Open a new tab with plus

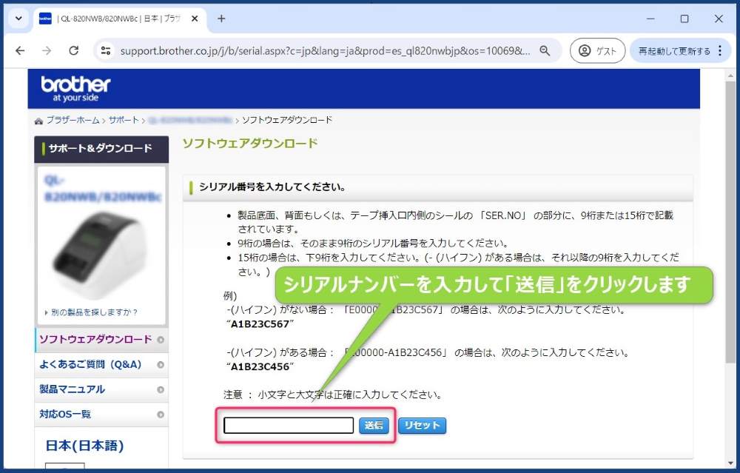(x=221, y=19)
